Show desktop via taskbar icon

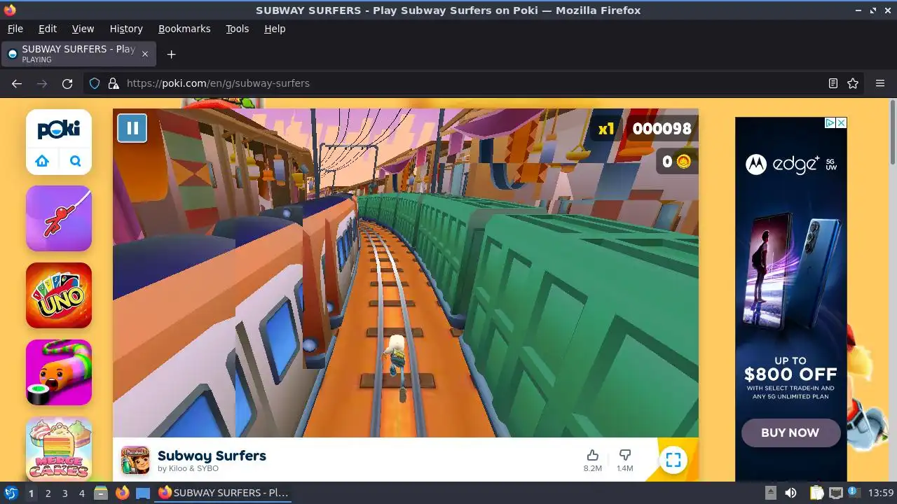click(x=143, y=493)
